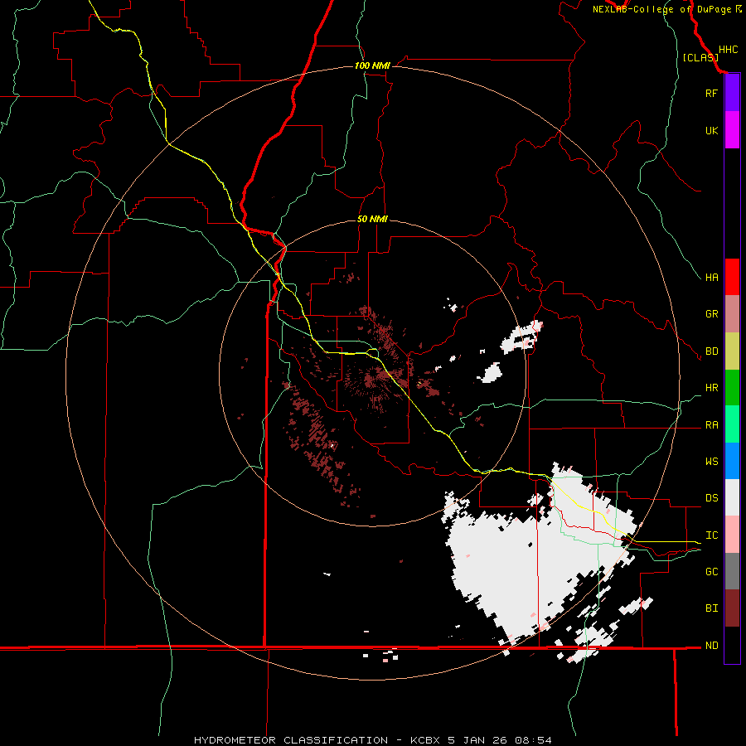Click the "100 NMI" range ring label
Screen dimensions: 746x746
(x=372, y=65)
